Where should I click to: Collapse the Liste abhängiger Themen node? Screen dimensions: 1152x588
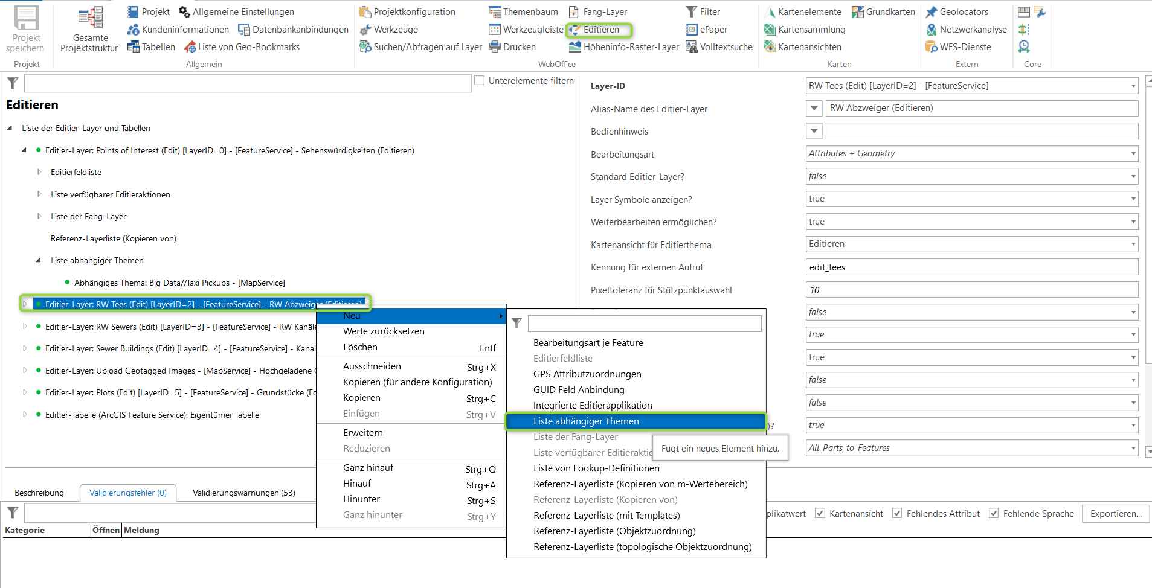point(39,260)
